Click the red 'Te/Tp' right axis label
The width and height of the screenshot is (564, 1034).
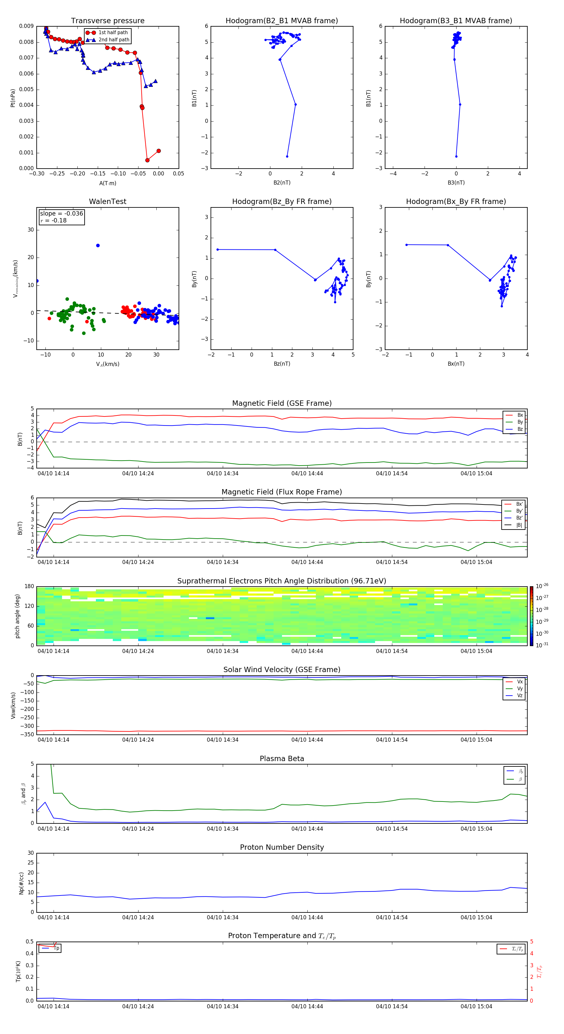tap(540, 971)
